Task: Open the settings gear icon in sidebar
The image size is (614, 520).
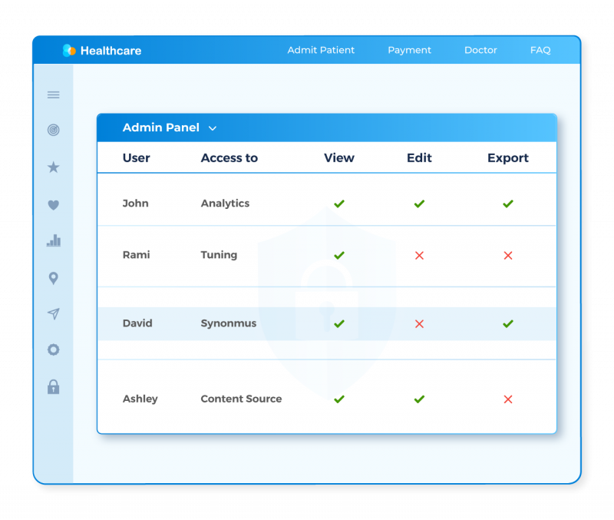Action: pos(53,349)
